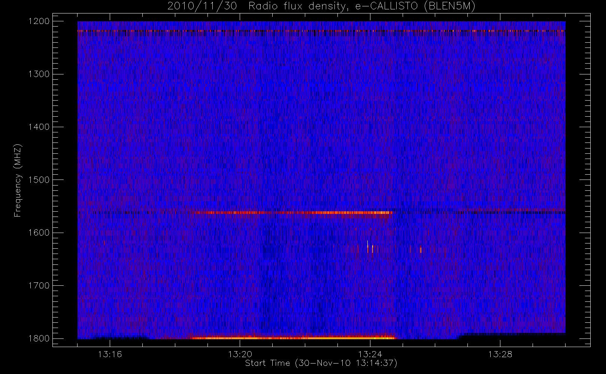
Task: Select the 1800 frequency axis label
Action: tap(39, 338)
